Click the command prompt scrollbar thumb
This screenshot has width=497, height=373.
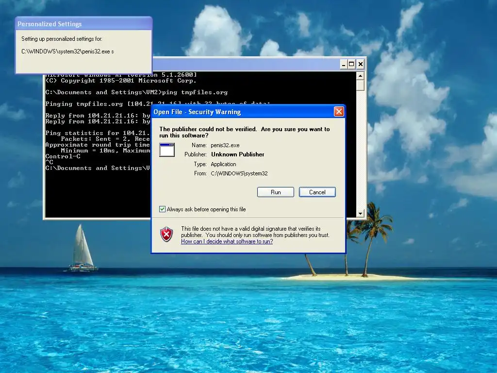360,85
